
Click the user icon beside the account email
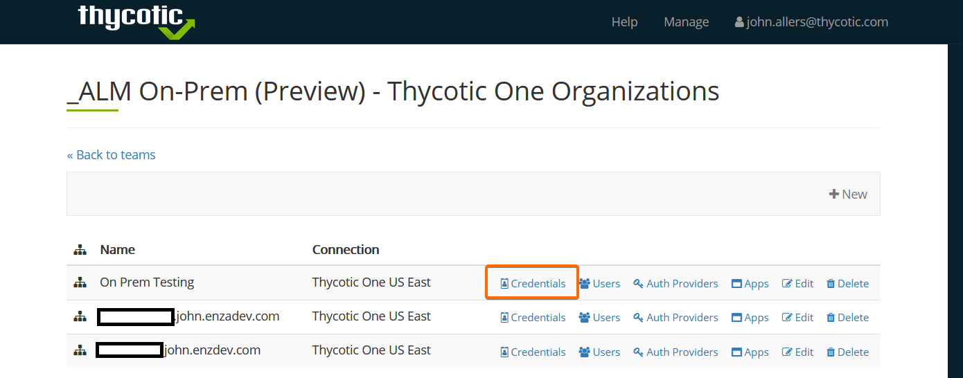pos(739,22)
